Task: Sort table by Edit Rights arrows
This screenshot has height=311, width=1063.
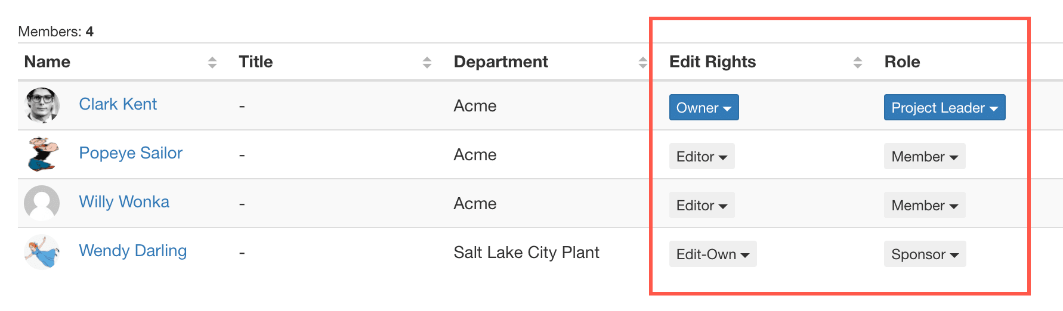Action: point(858,63)
